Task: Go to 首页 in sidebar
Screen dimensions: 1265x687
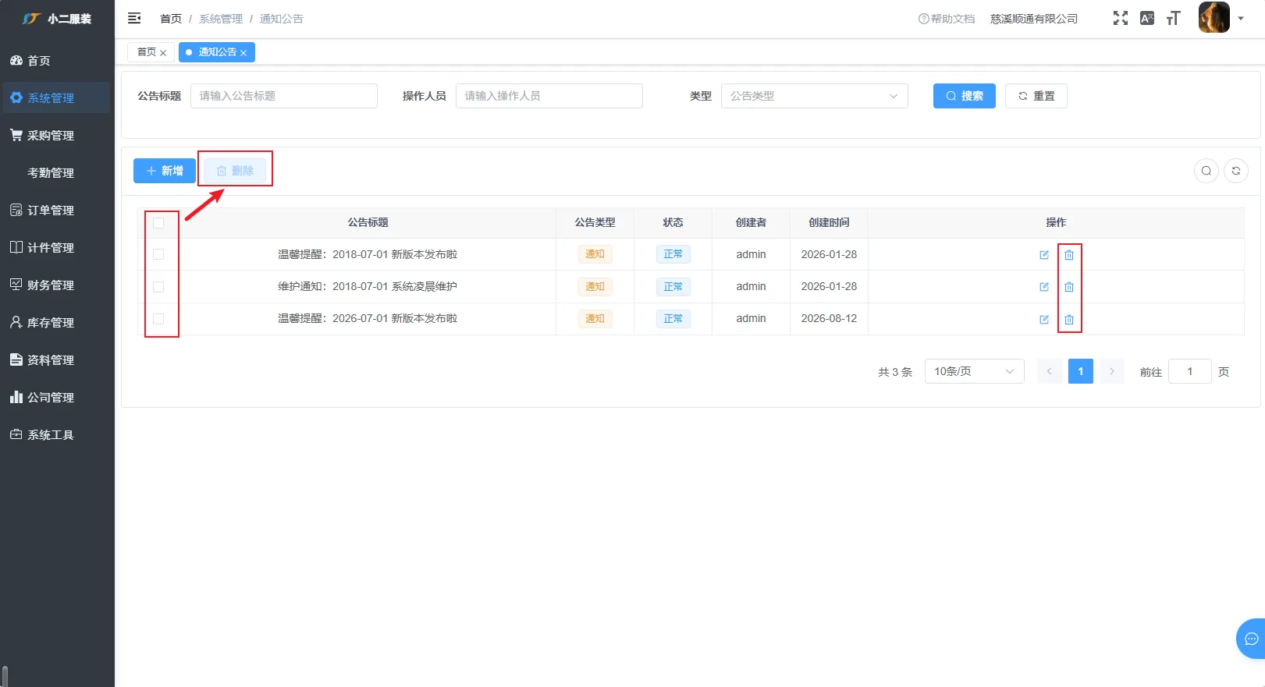Action: (57, 61)
